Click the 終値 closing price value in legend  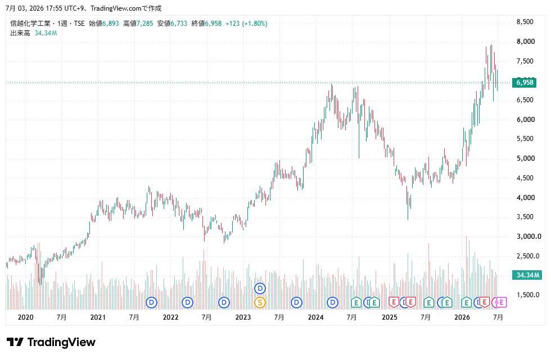coord(213,24)
